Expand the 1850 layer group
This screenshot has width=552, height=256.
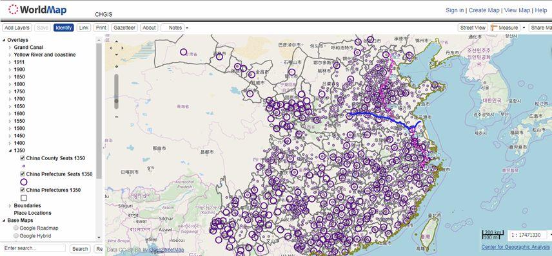click(x=10, y=77)
